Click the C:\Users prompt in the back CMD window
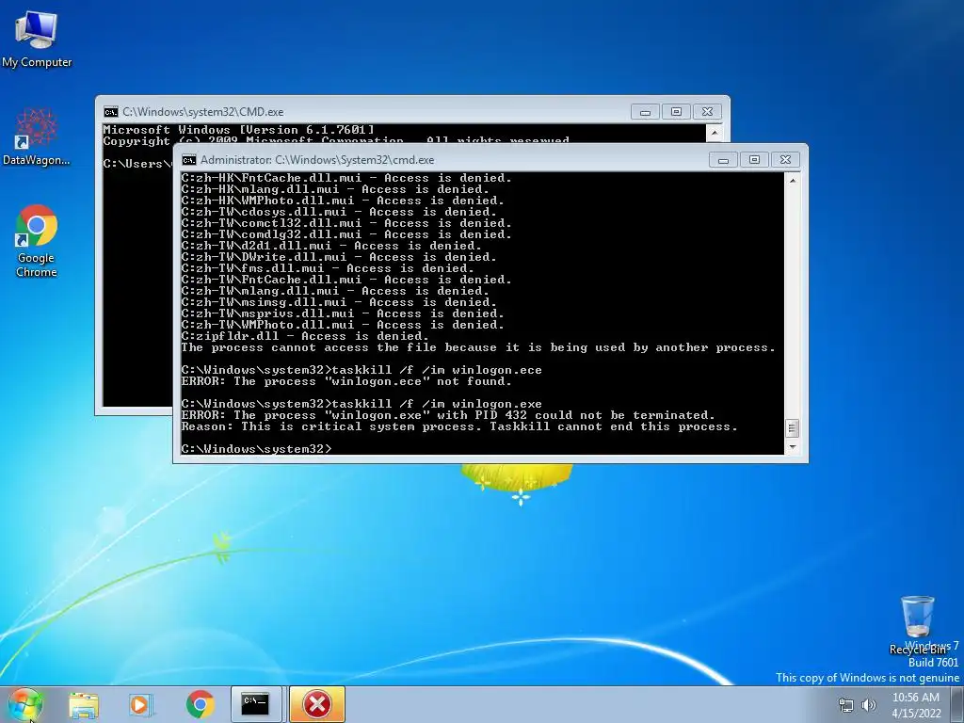Screen dimensions: 964x723 (137, 164)
